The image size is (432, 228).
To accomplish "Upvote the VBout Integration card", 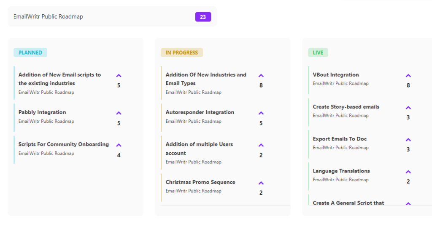I will pos(408,76).
